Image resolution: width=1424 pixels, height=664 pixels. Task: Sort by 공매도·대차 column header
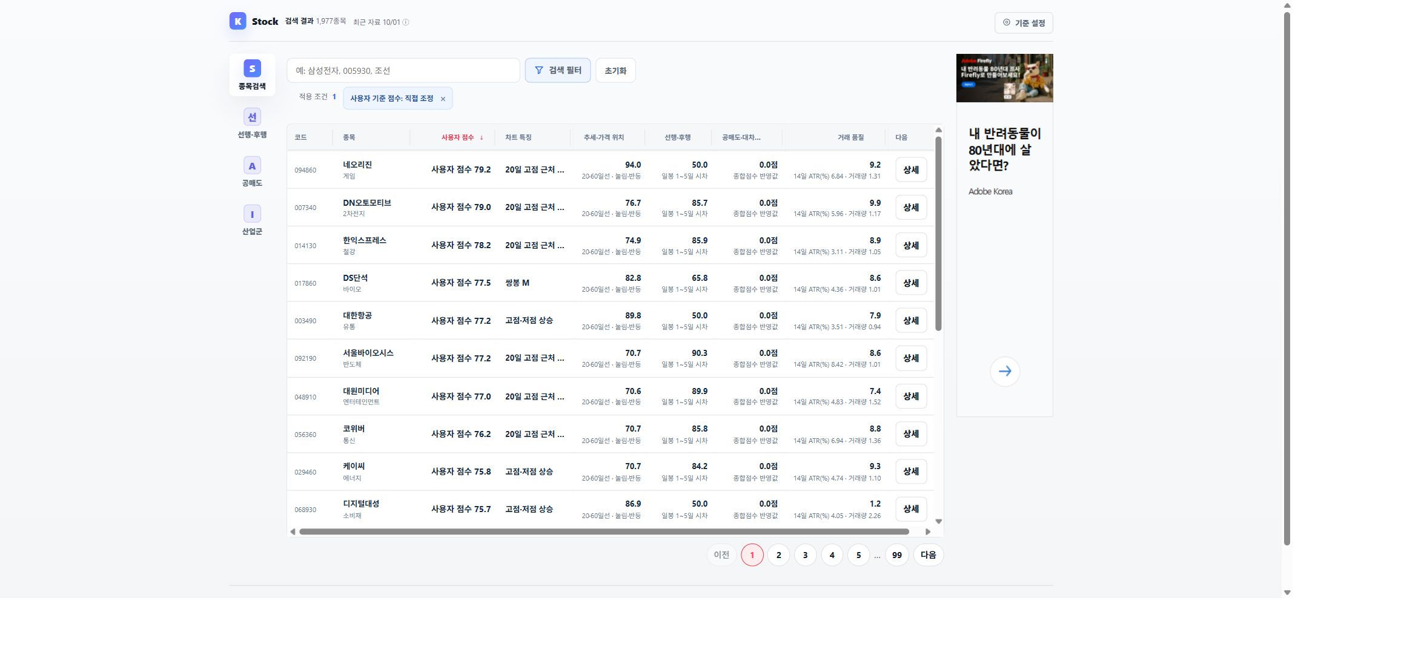[741, 137]
